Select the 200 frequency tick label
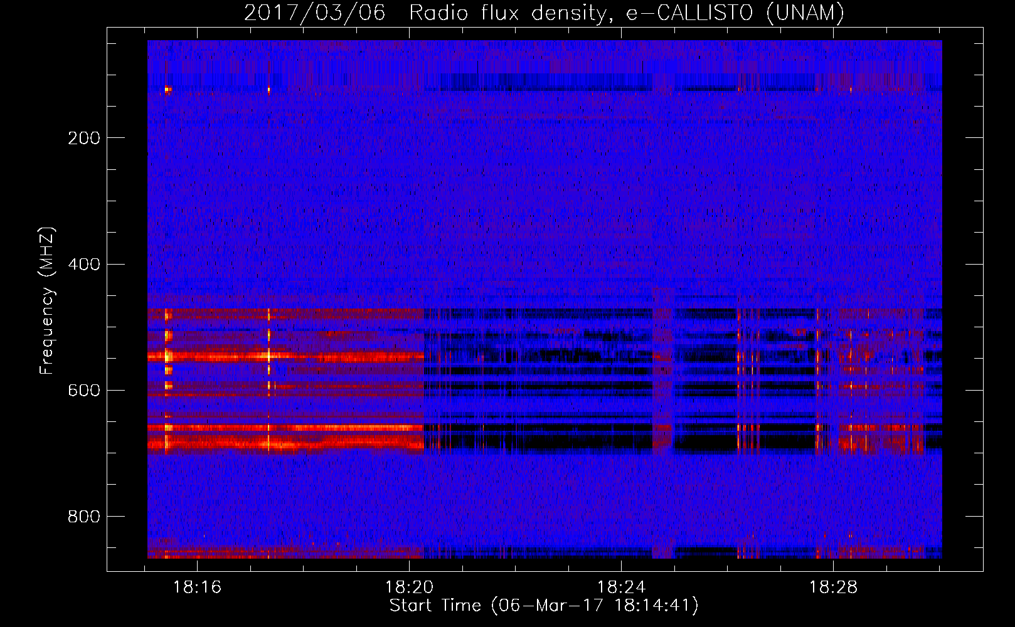Viewport: 1015px width, 627px height. coord(84,138)
